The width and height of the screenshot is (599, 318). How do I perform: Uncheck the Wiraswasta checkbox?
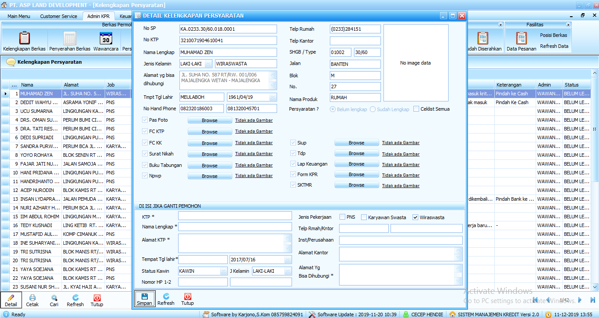coord(416,217)
